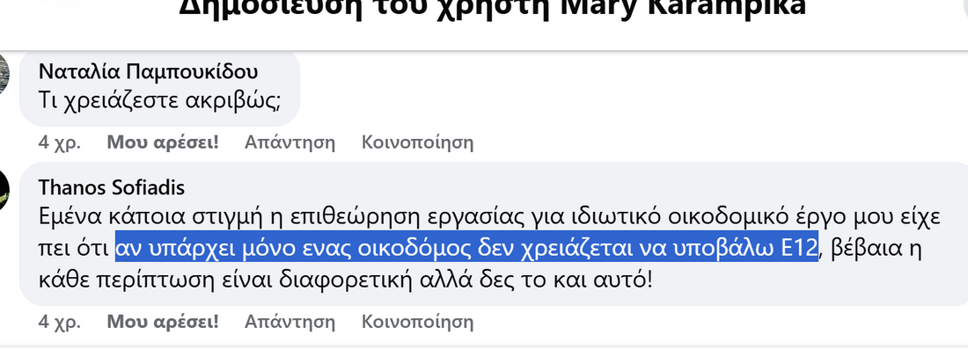Open the 4 χρ. timestamp of Thanos's comment
This screenshot has width=968, height=364.
click(x=60, y=322)
